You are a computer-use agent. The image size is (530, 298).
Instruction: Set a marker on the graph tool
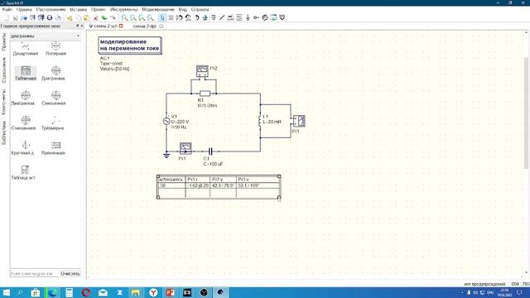[x=282, y=17]
